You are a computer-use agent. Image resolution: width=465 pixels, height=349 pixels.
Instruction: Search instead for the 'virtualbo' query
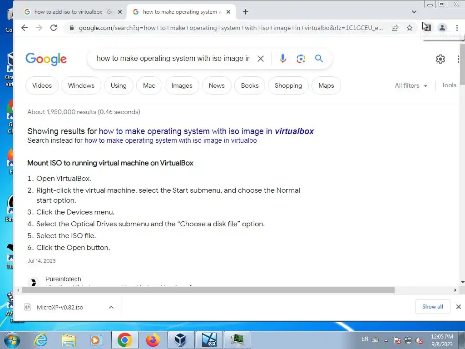pos(171,140)
